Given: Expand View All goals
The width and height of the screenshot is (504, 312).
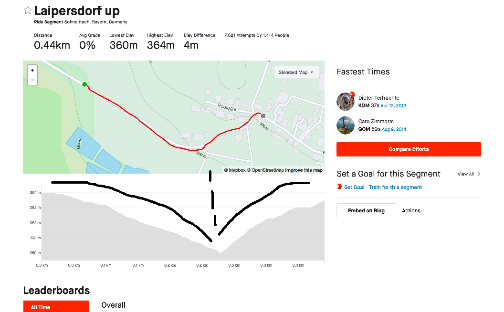Looking at the screenshot, I should click(469, 174).
